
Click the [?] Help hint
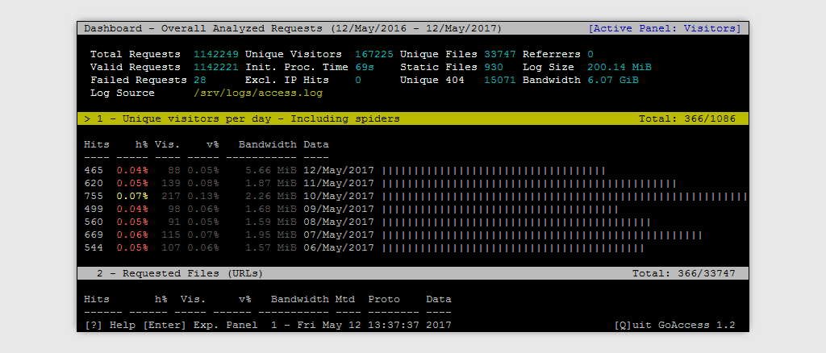(110, 325)
